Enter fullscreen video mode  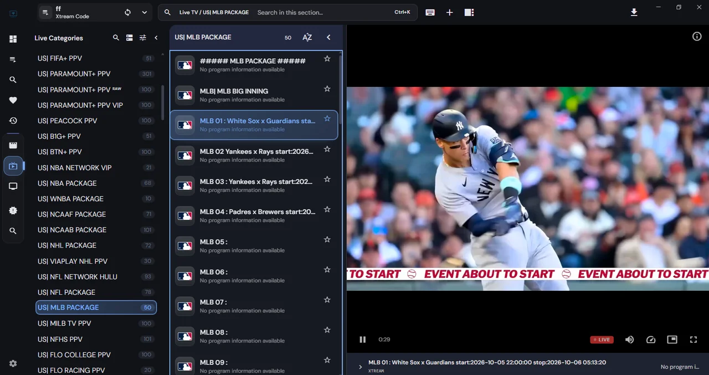pos(693,340)
